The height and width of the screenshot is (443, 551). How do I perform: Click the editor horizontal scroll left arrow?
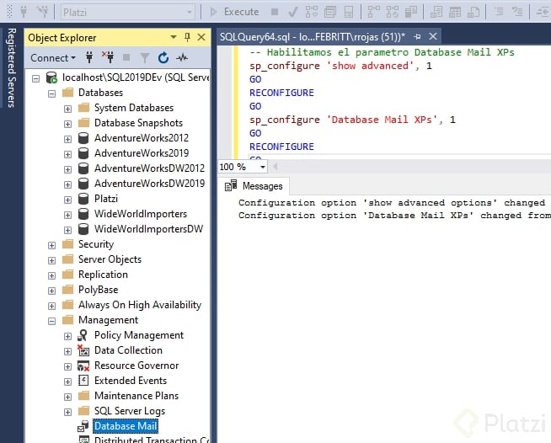click(275, 167)
